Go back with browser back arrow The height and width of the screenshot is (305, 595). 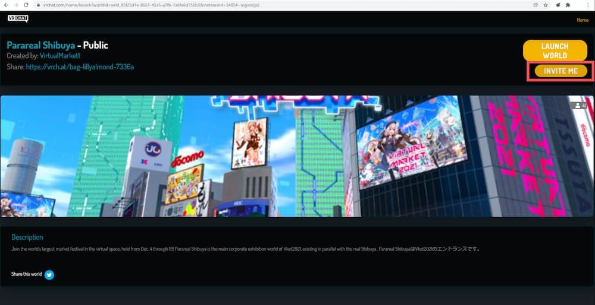(6, 5)
